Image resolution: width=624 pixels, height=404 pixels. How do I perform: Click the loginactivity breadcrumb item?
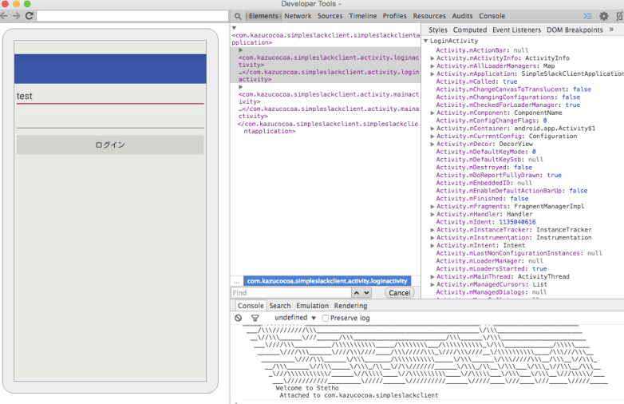(x=327, y=281)
